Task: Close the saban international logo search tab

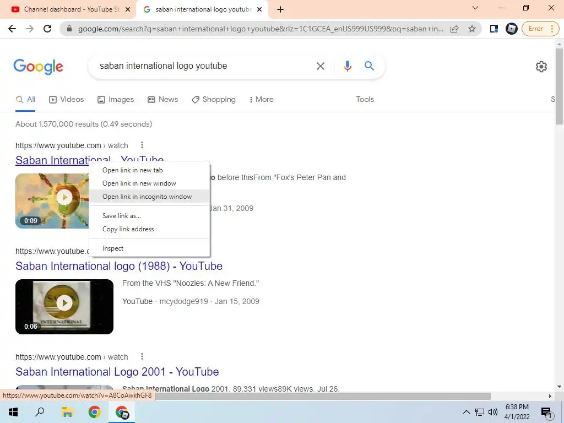Action: [259, 10]
